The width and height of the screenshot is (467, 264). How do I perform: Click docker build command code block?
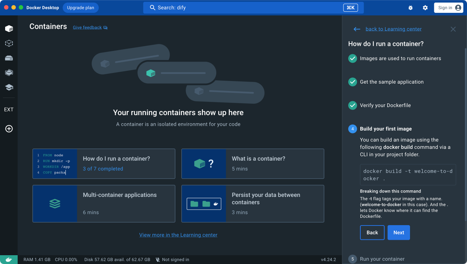408,175
